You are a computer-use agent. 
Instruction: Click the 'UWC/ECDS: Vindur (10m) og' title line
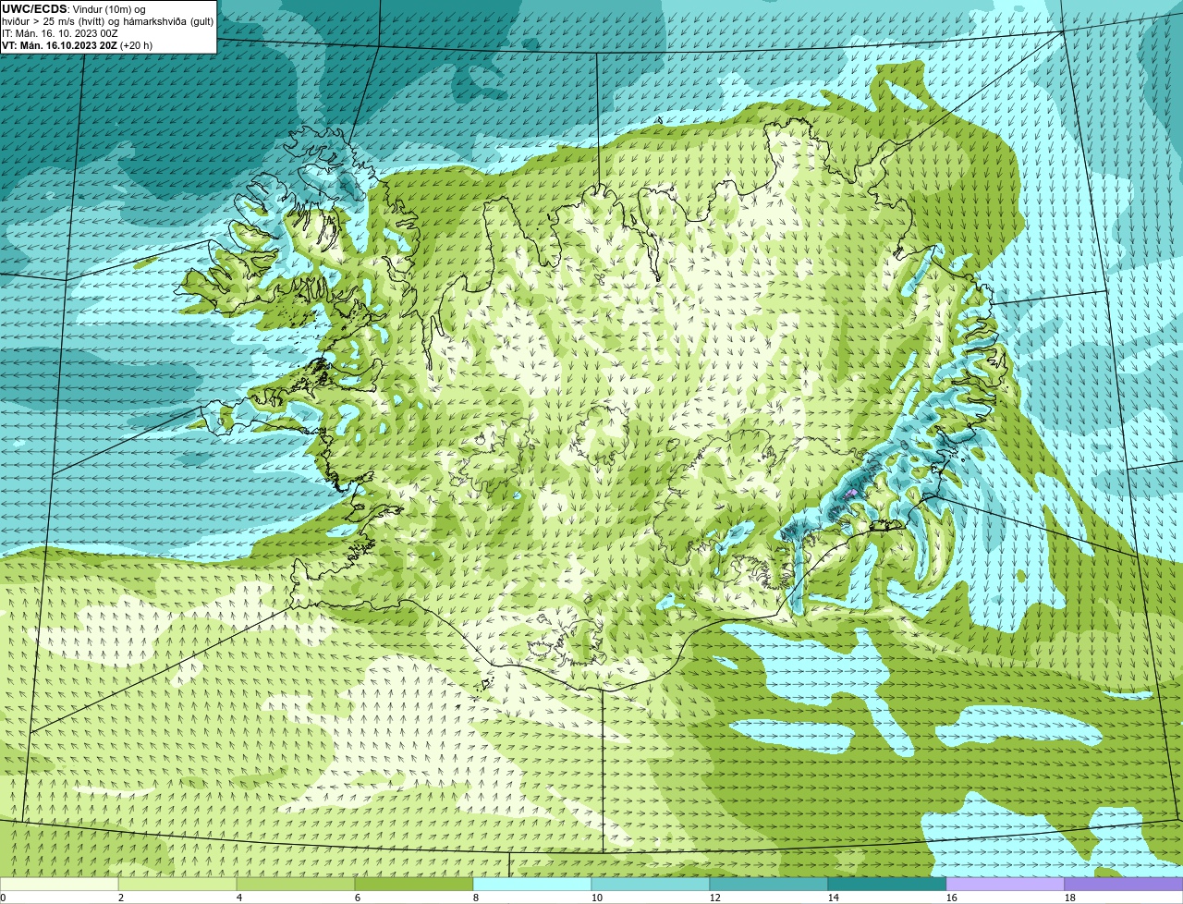click(x=75, y=9)
